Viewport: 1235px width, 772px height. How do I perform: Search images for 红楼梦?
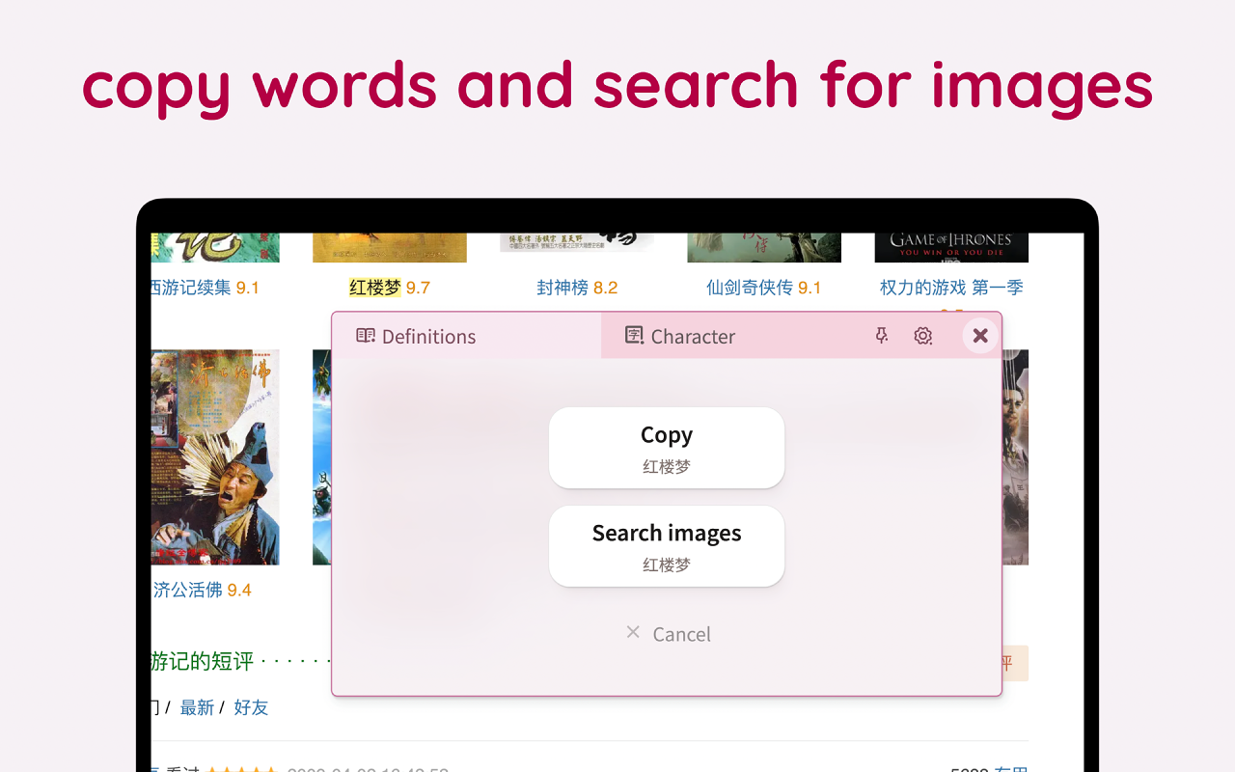667,545
